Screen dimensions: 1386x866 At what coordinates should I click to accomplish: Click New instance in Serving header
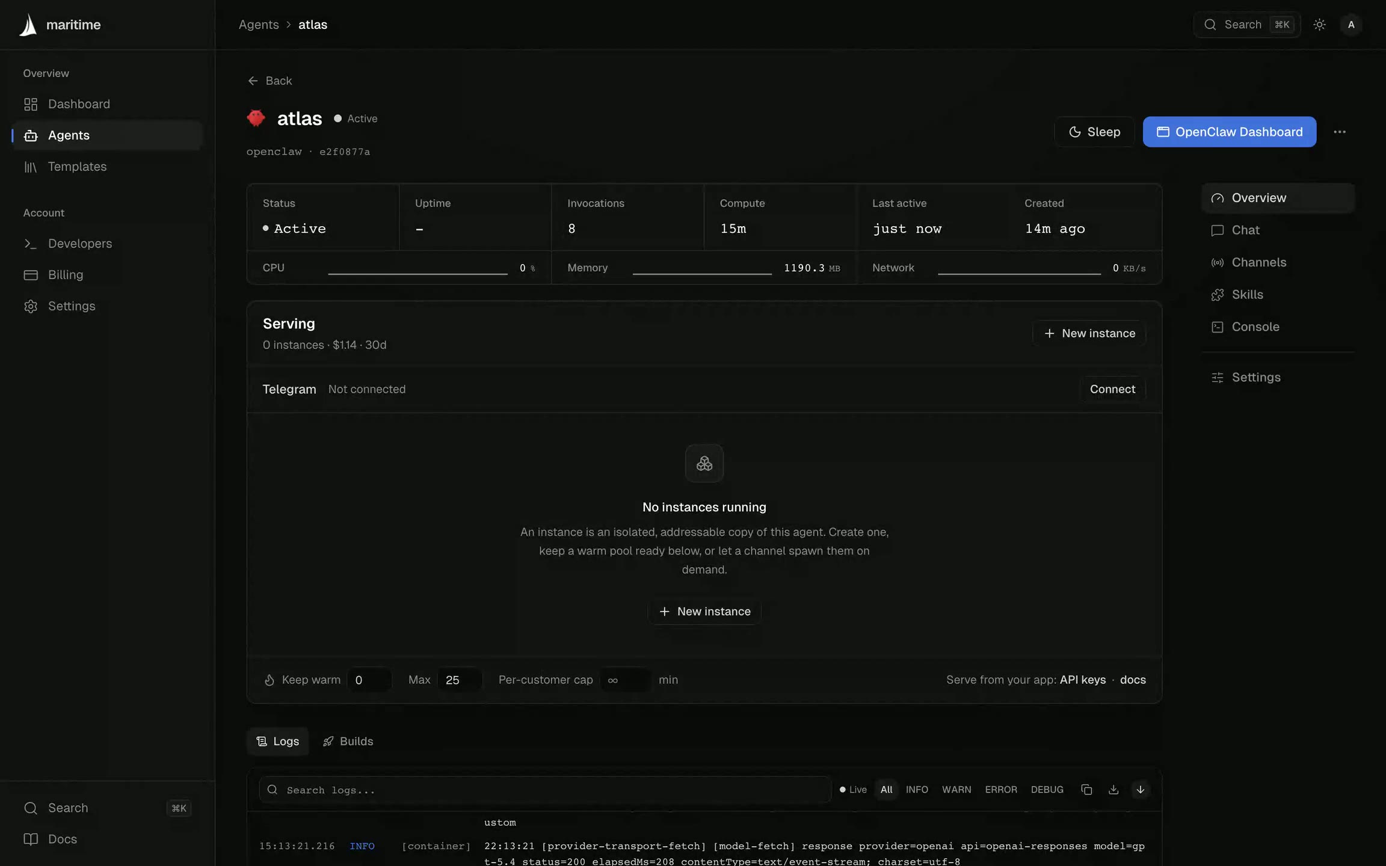(1089, 333)
